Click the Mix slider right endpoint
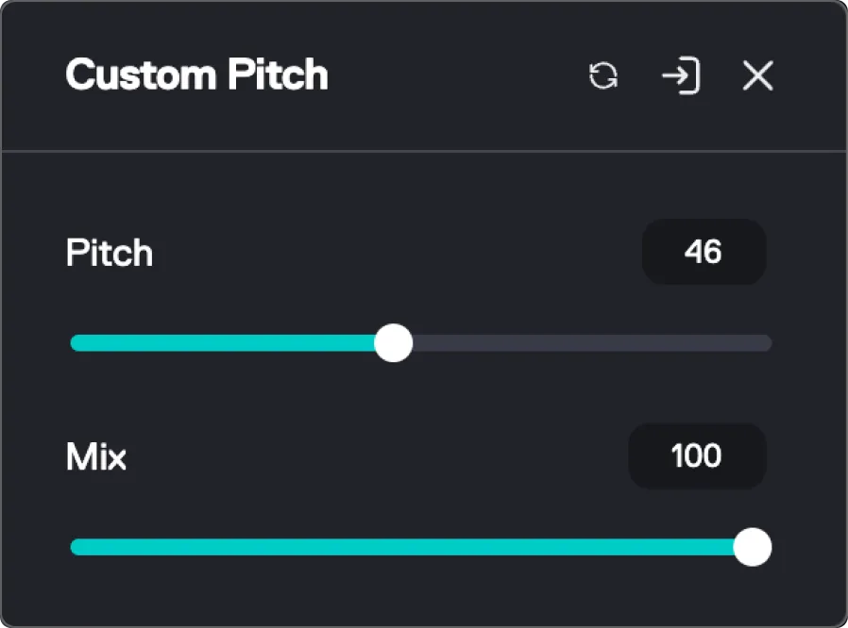This screenshot has width=848, height=628. (752, 547)
